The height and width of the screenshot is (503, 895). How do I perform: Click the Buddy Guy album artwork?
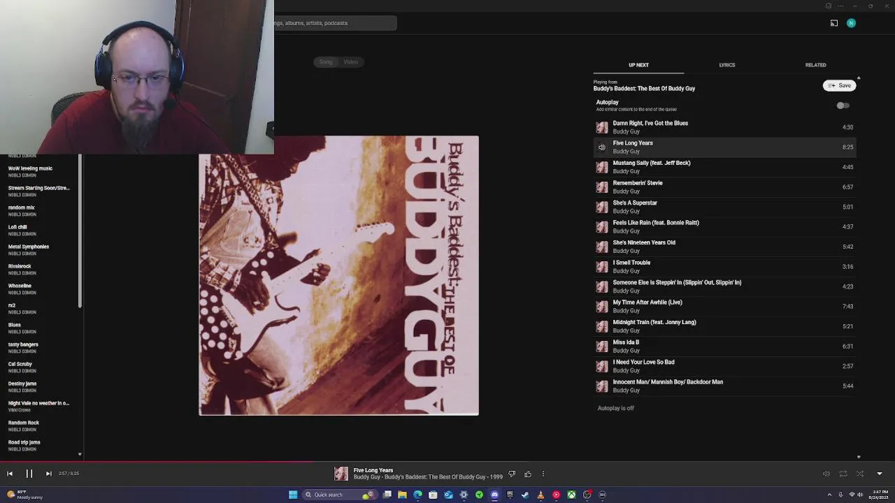(339, 275)
